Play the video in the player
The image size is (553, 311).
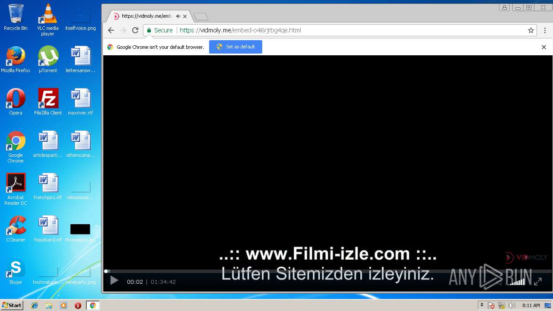click(x=114, y=281)
